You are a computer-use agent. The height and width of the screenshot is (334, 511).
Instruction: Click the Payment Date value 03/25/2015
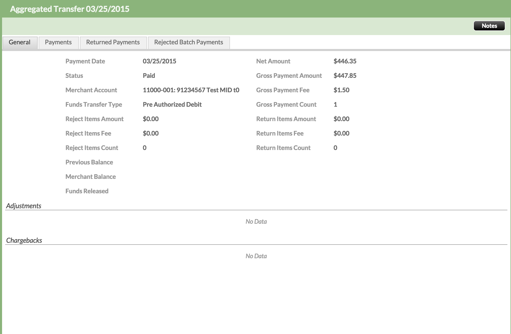coord(159,61)
